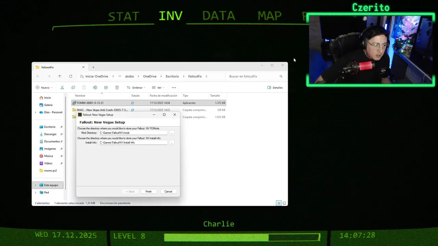Click the FalloutFix breadcrumb segment
The width and height of the screenshot is (438, 246).
tap(195, 76)
